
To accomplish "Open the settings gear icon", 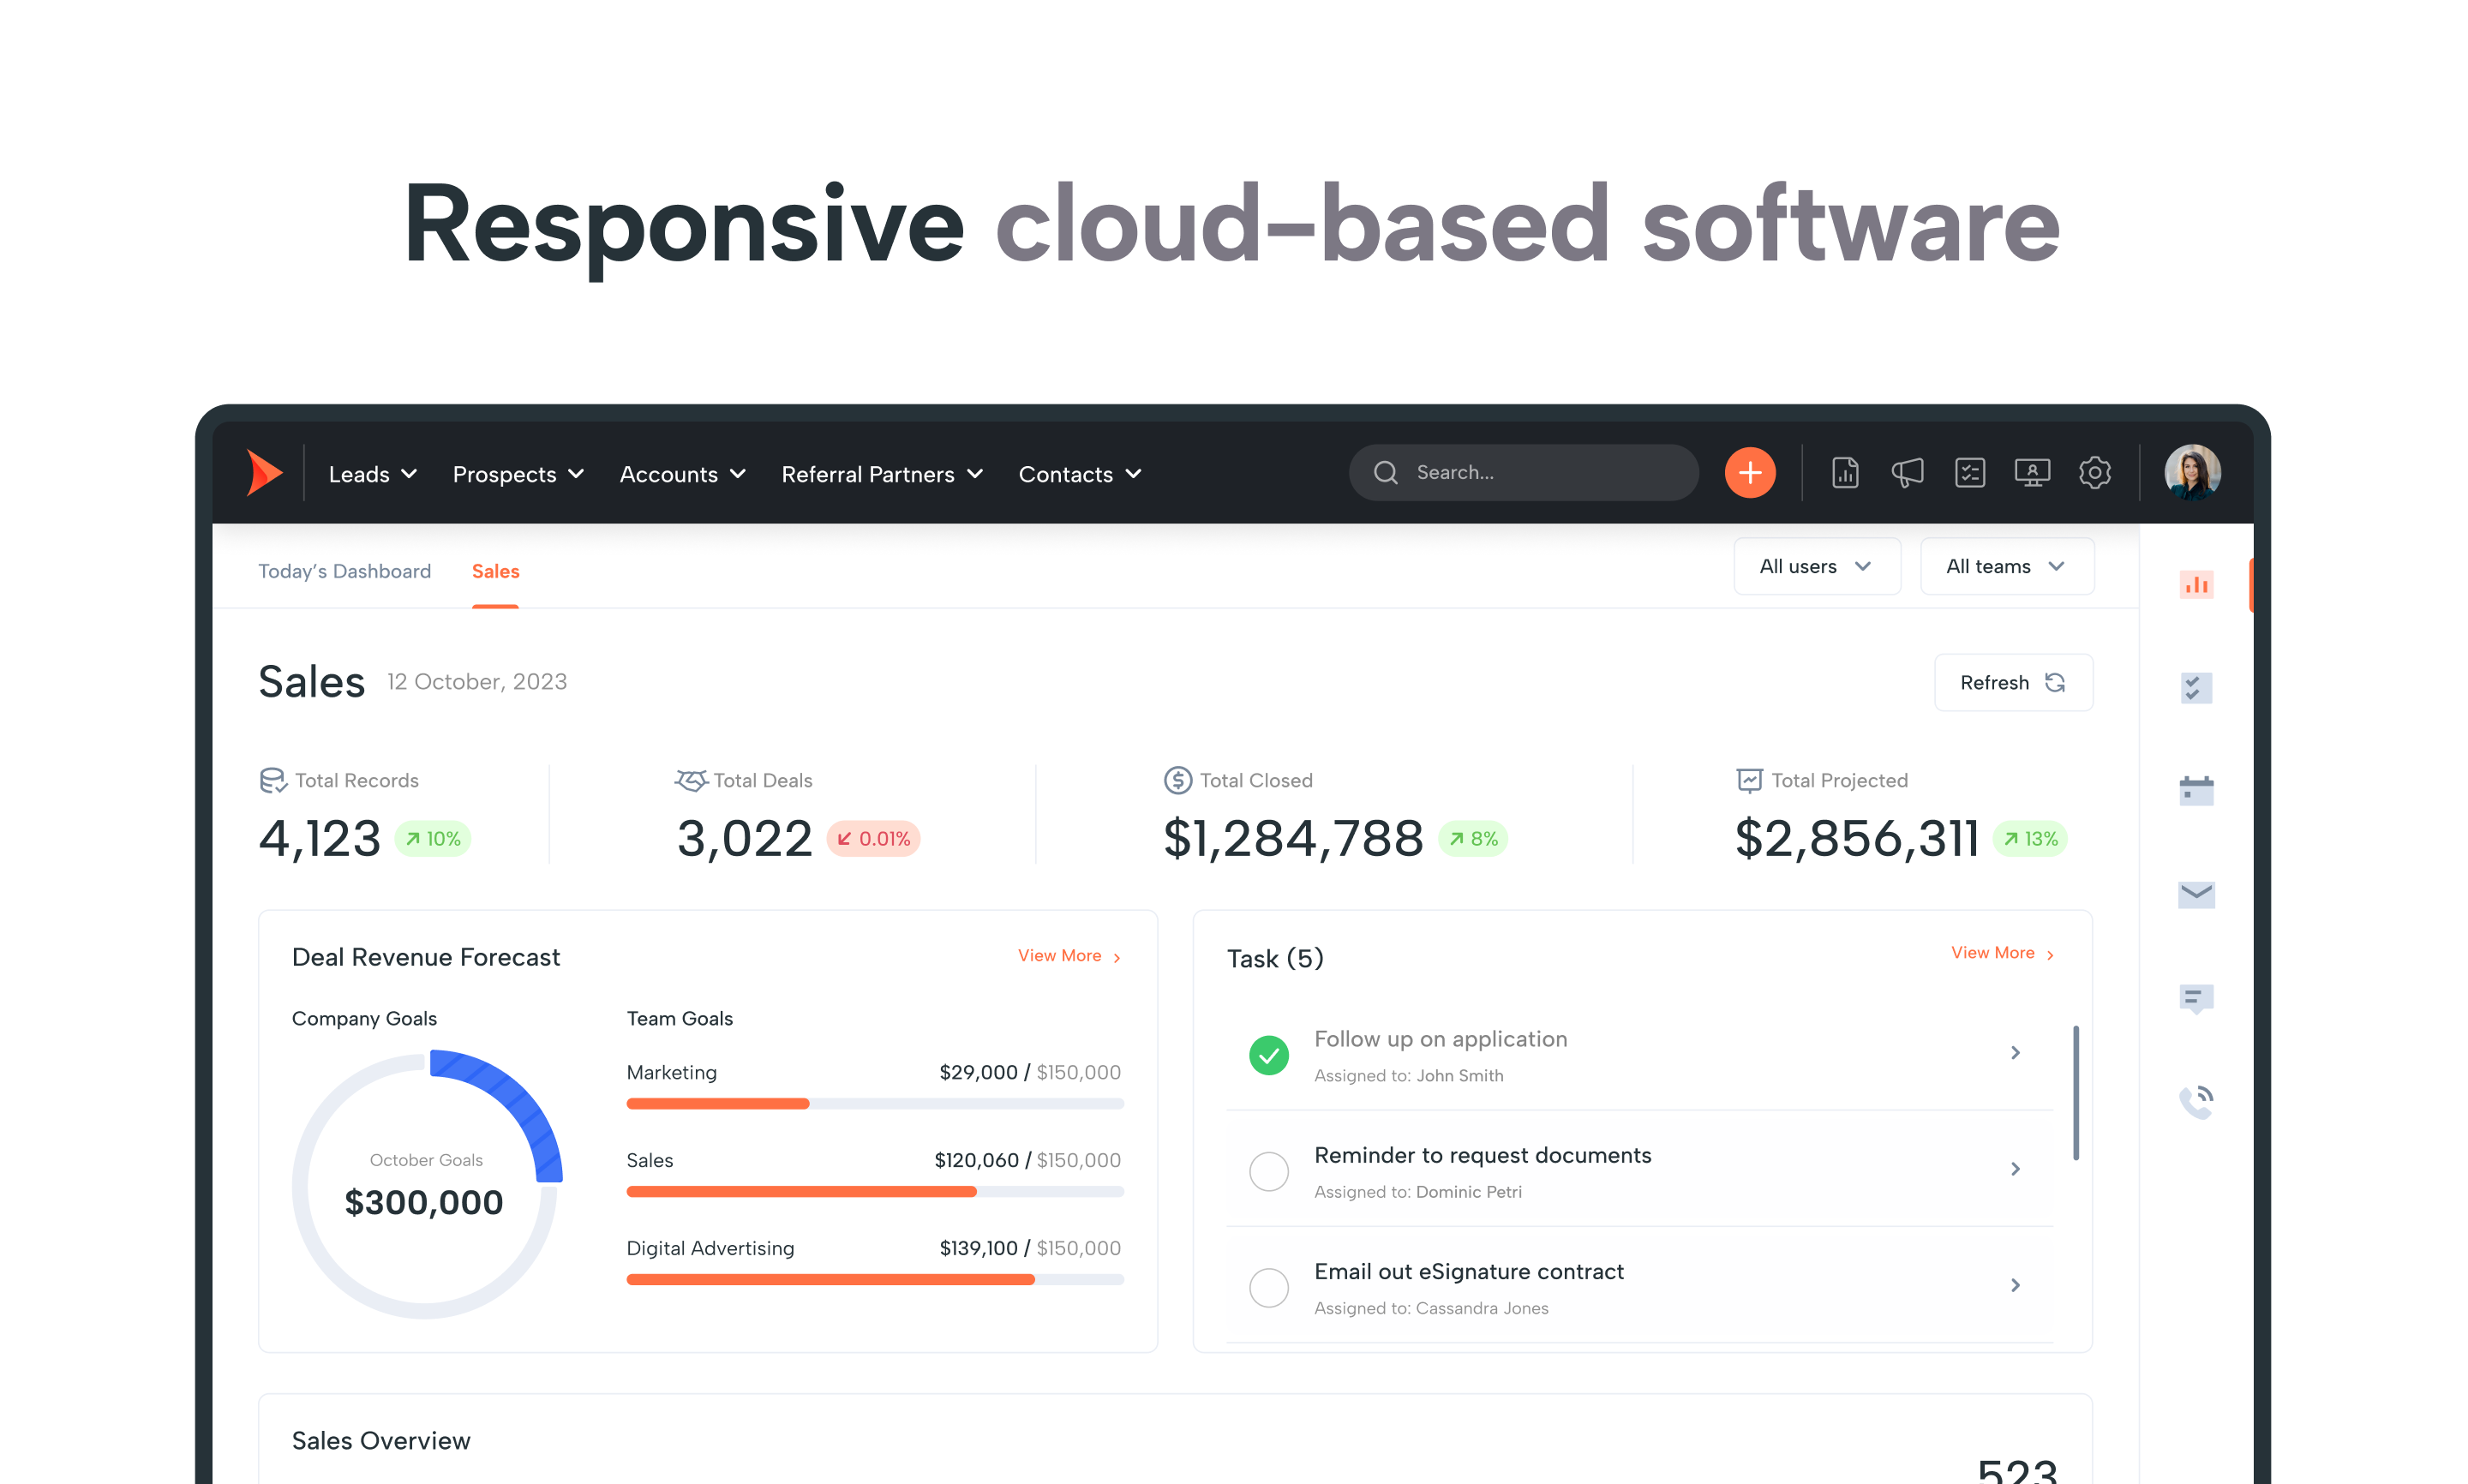I will 2094,473.
